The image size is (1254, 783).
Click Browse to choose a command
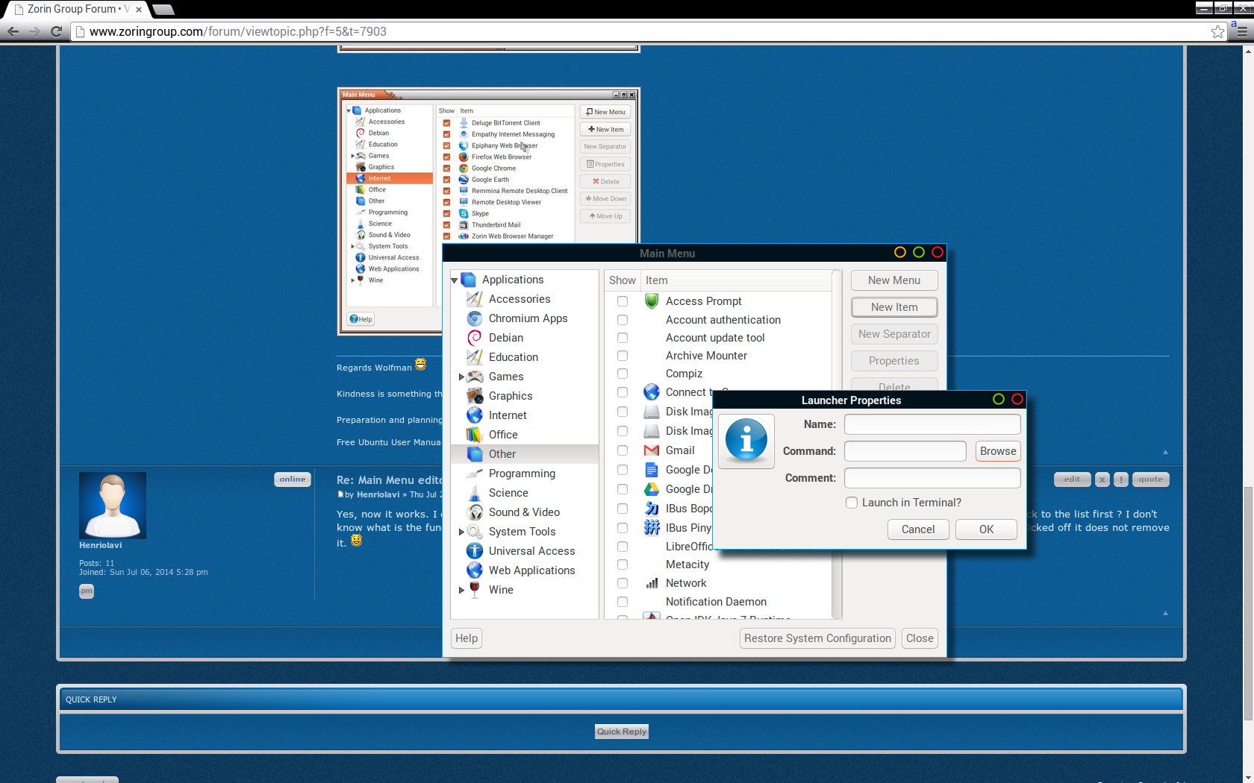[x=998, y=451]
